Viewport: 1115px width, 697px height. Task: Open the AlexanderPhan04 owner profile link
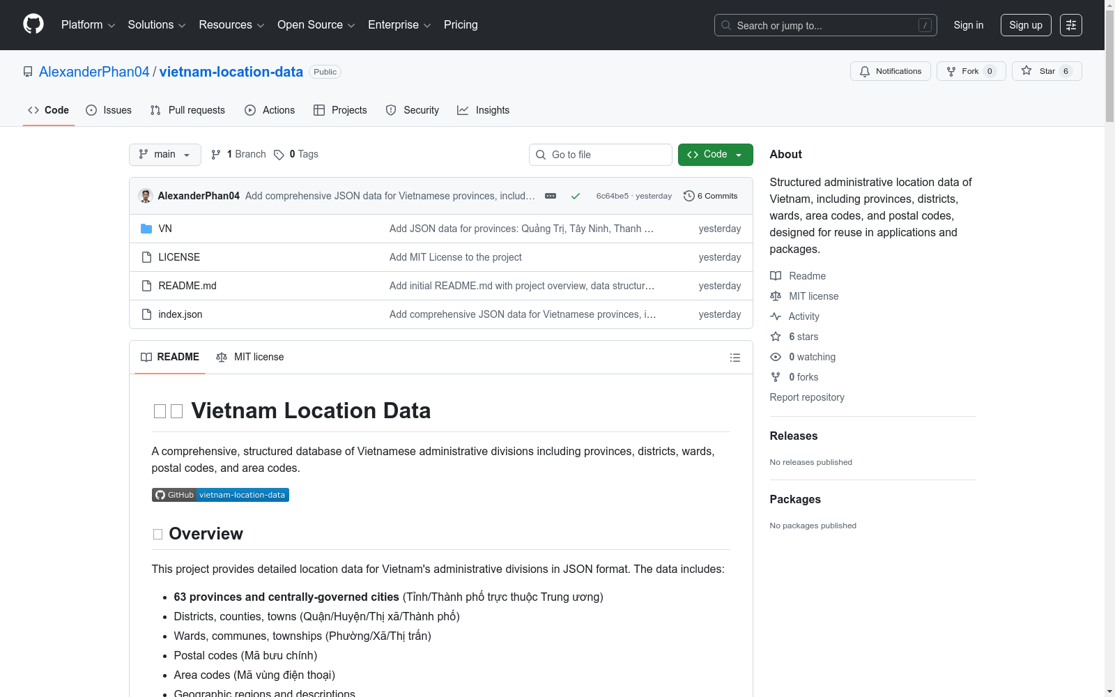94,72
